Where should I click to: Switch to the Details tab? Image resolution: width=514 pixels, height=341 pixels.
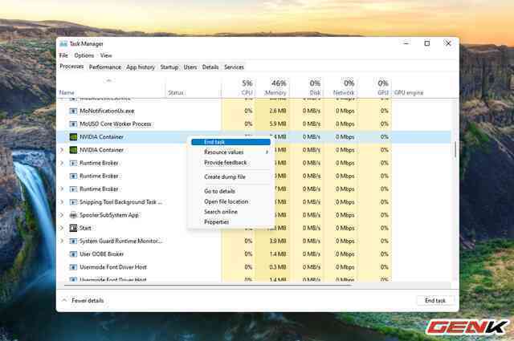[x=210, y=67]
